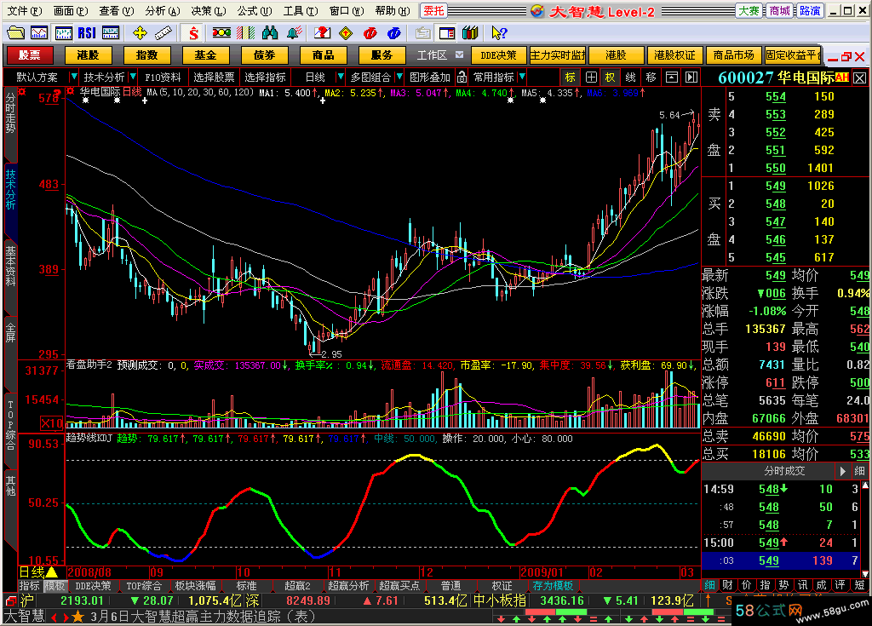The image size is (872, 626).
Task: Click the window layout toolbar icon
Action: (446, 33)
